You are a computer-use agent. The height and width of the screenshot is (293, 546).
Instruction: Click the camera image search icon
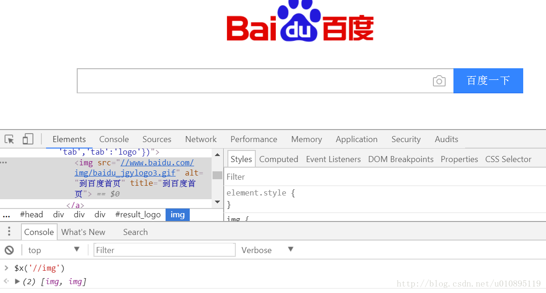tap(439, 81)
